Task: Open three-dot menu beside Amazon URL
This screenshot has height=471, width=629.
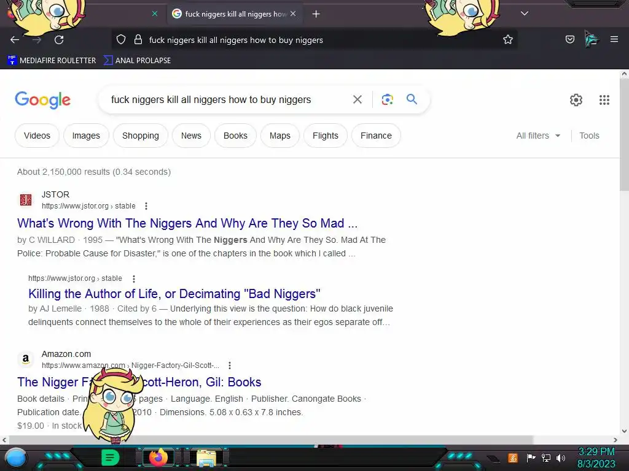Action: 230,366
